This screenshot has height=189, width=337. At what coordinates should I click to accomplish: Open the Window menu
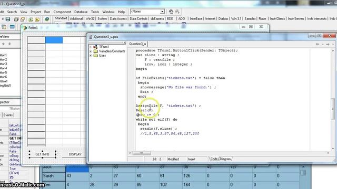[108, 12]
